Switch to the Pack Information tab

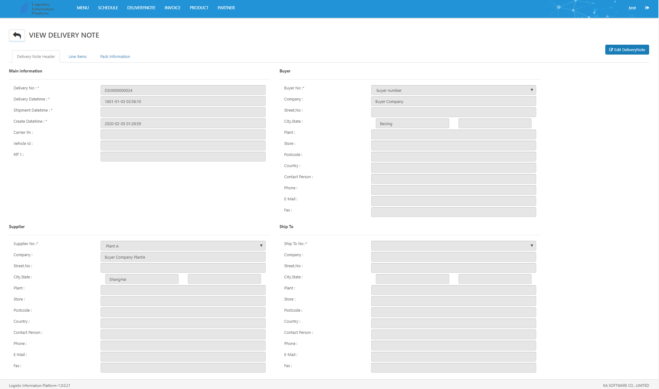115,56
